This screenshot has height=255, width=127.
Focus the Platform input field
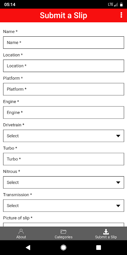pos(63,89)
